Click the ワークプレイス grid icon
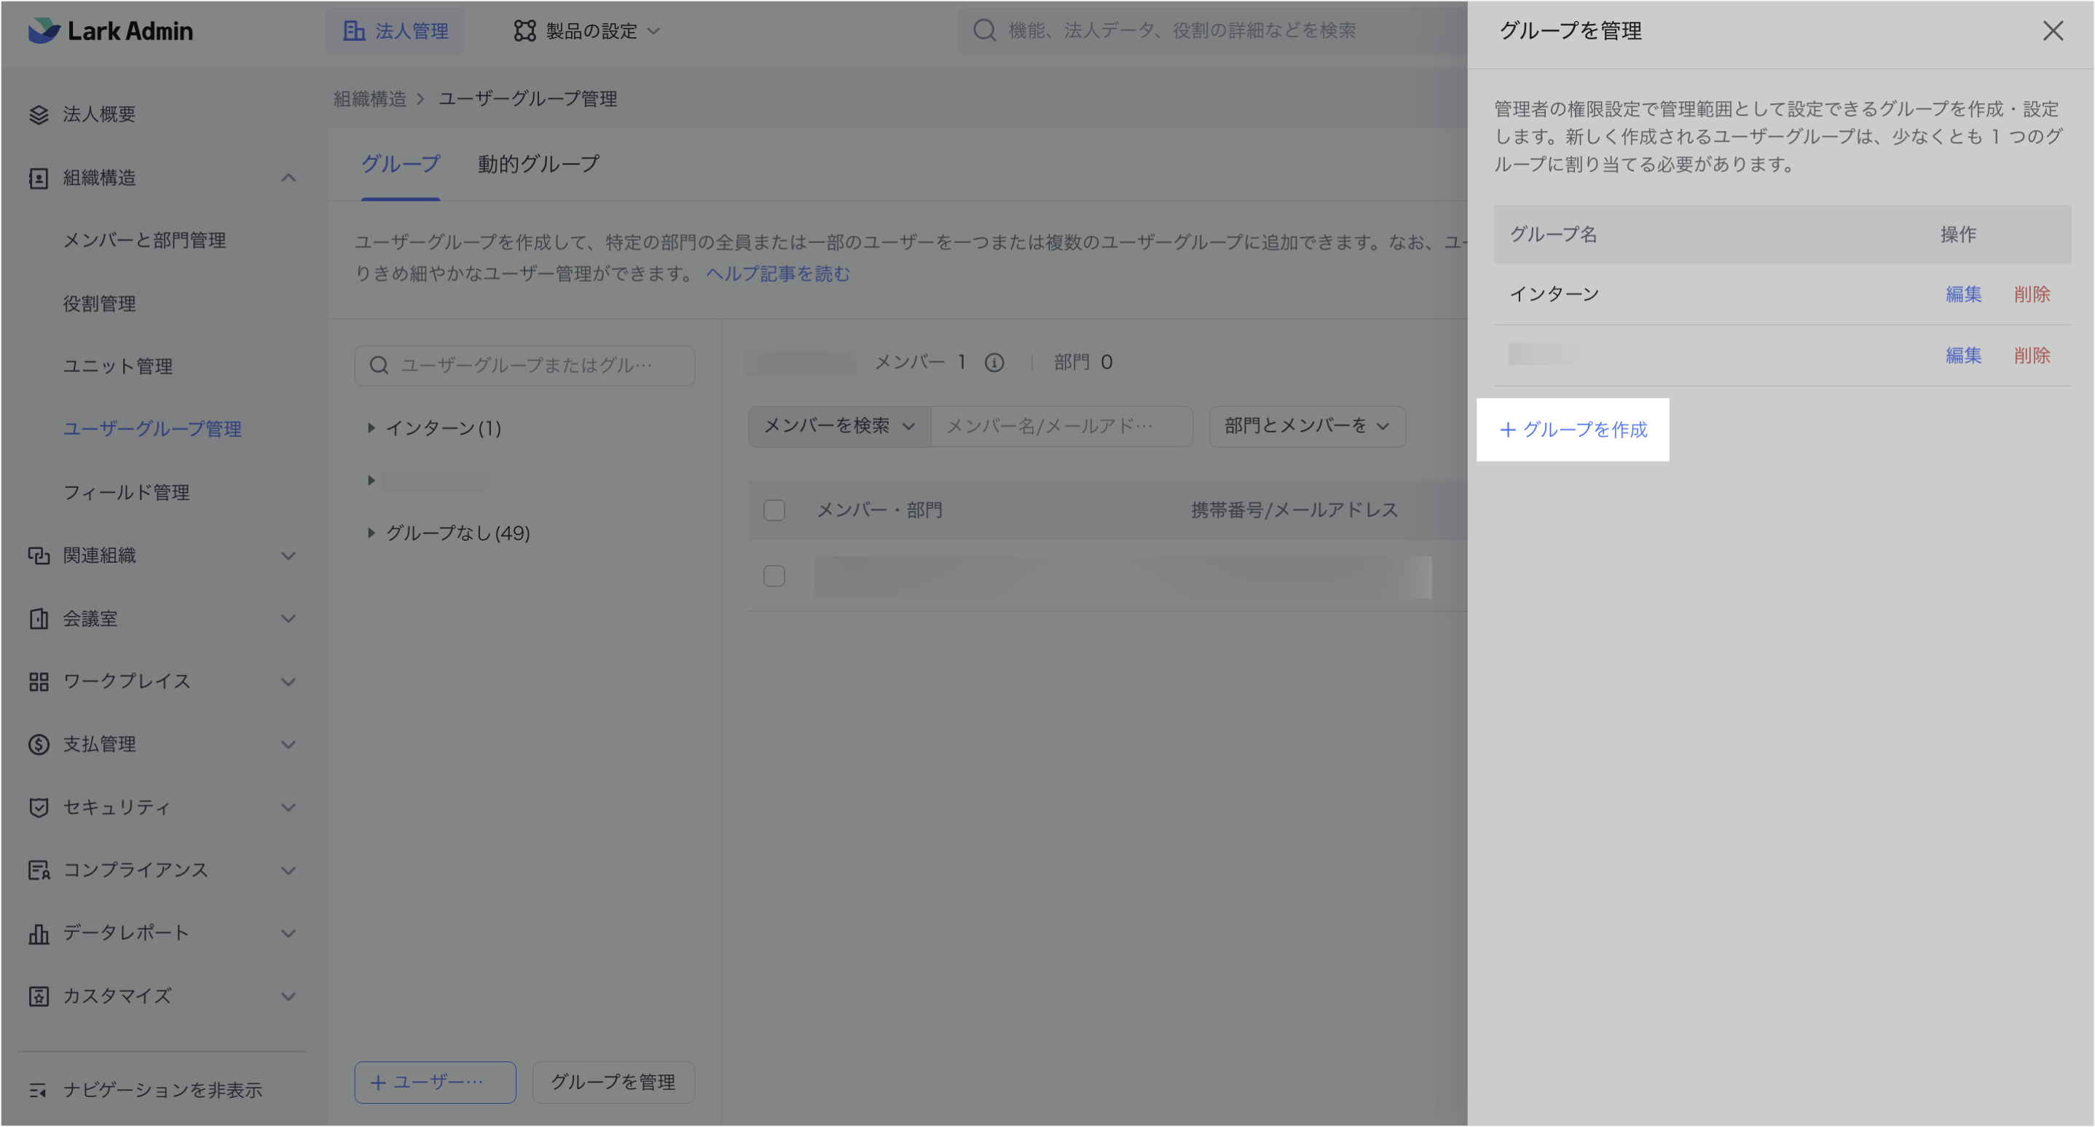This screenshot has width=2095, height=1127. 38,681
